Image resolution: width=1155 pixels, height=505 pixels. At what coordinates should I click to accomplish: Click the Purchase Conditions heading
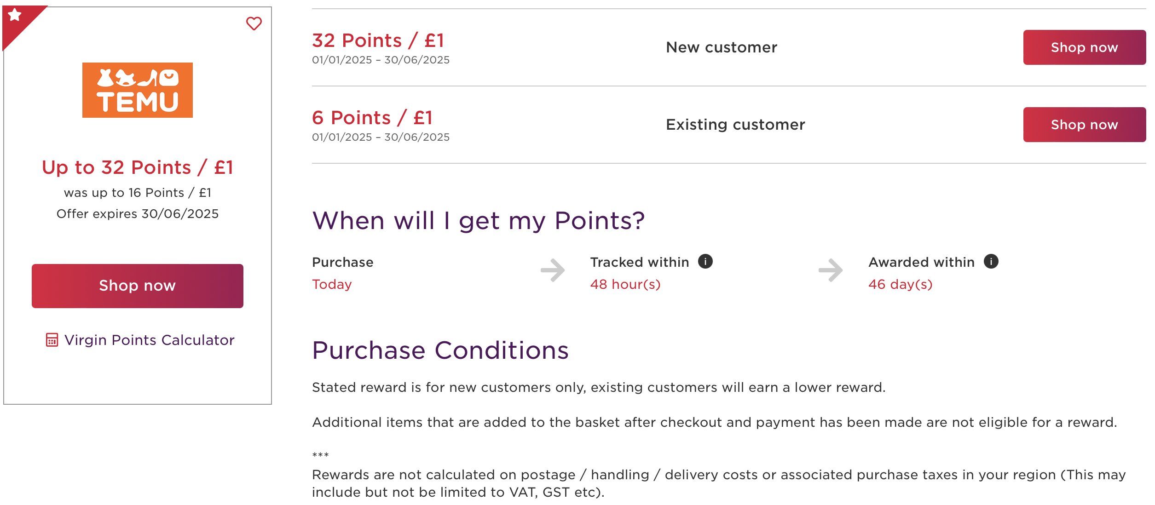click(440, 350)
